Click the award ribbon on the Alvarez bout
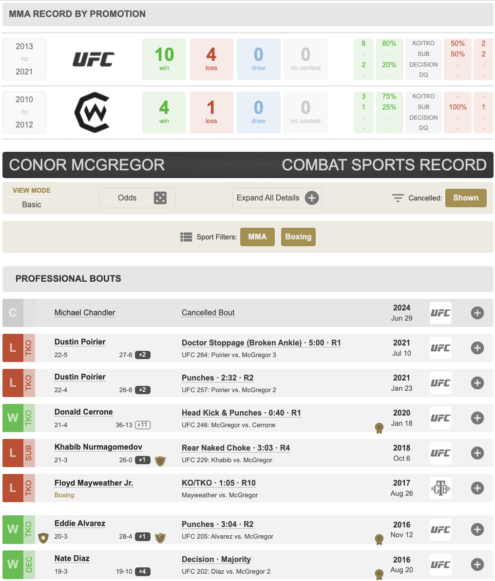The width and height of the screenshot is (495, 581). coord(379,539)
